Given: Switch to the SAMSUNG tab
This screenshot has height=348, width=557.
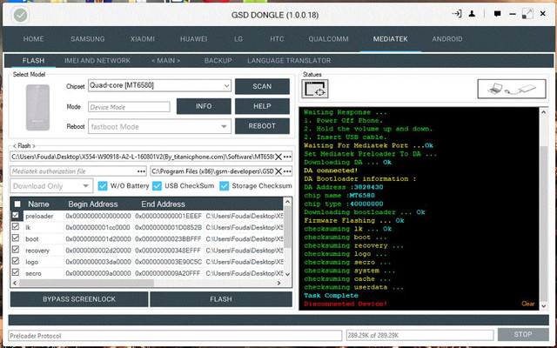Looking at the screenshot, I should pos(87,39).
